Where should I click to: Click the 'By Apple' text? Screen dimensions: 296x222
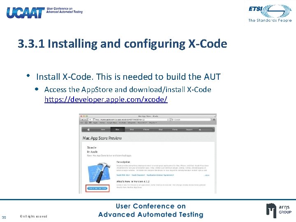92,152
